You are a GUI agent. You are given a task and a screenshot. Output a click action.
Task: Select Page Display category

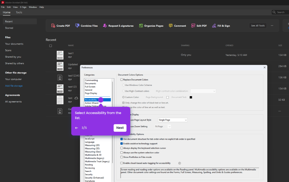(x=91, y=93)
